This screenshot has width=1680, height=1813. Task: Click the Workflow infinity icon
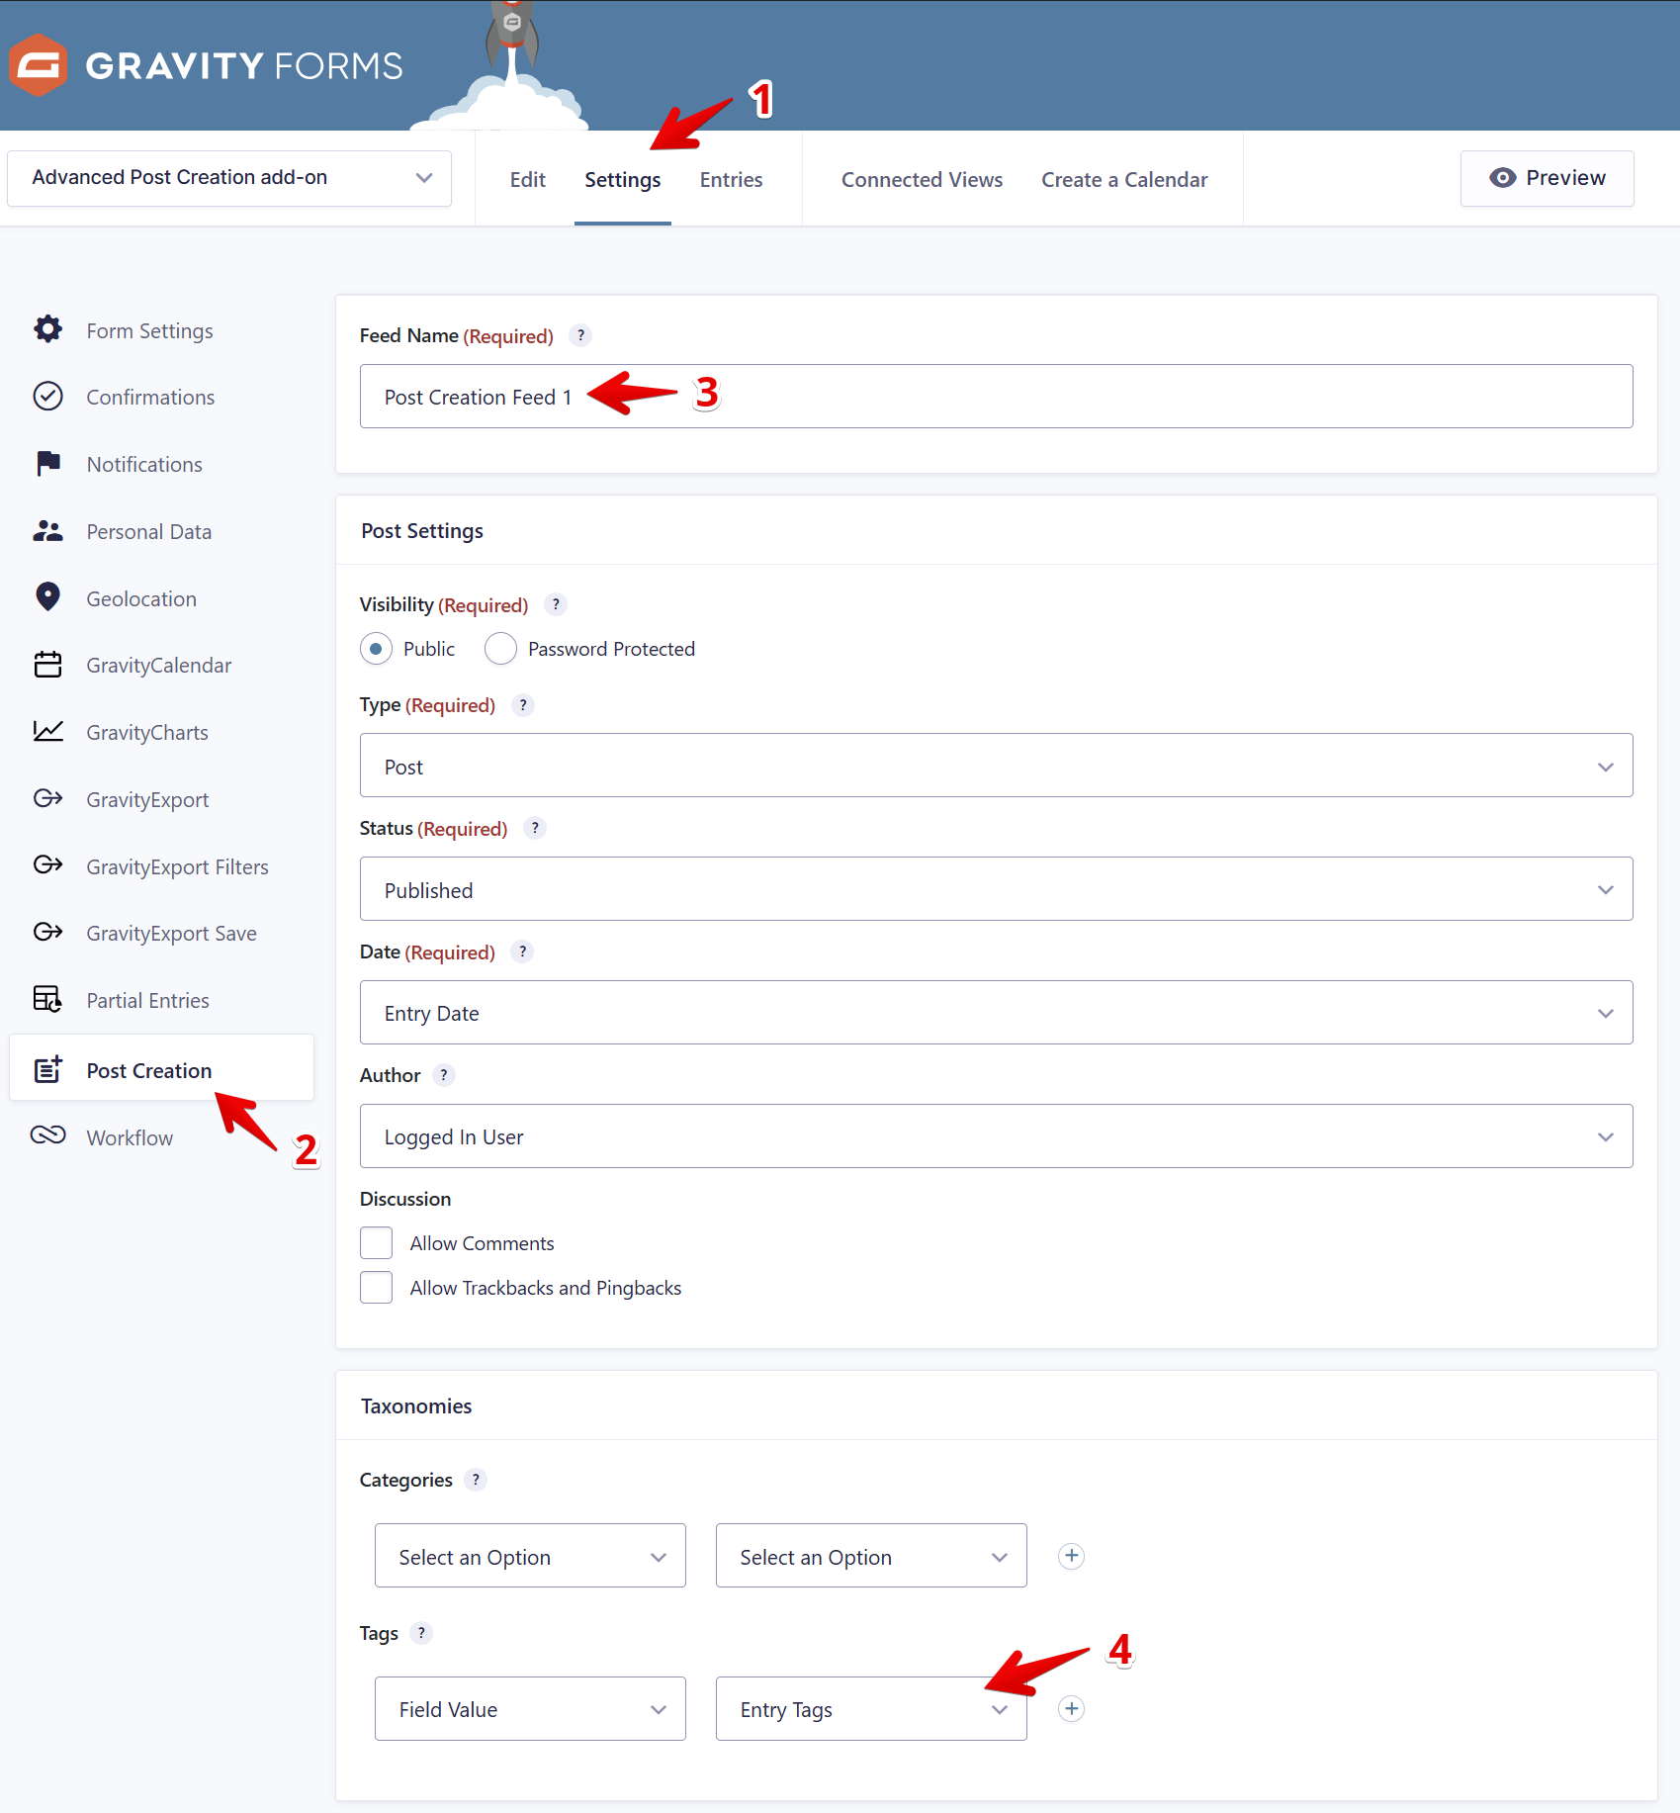pos(47,1135)
